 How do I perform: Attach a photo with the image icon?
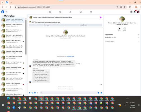pos(32,93)
